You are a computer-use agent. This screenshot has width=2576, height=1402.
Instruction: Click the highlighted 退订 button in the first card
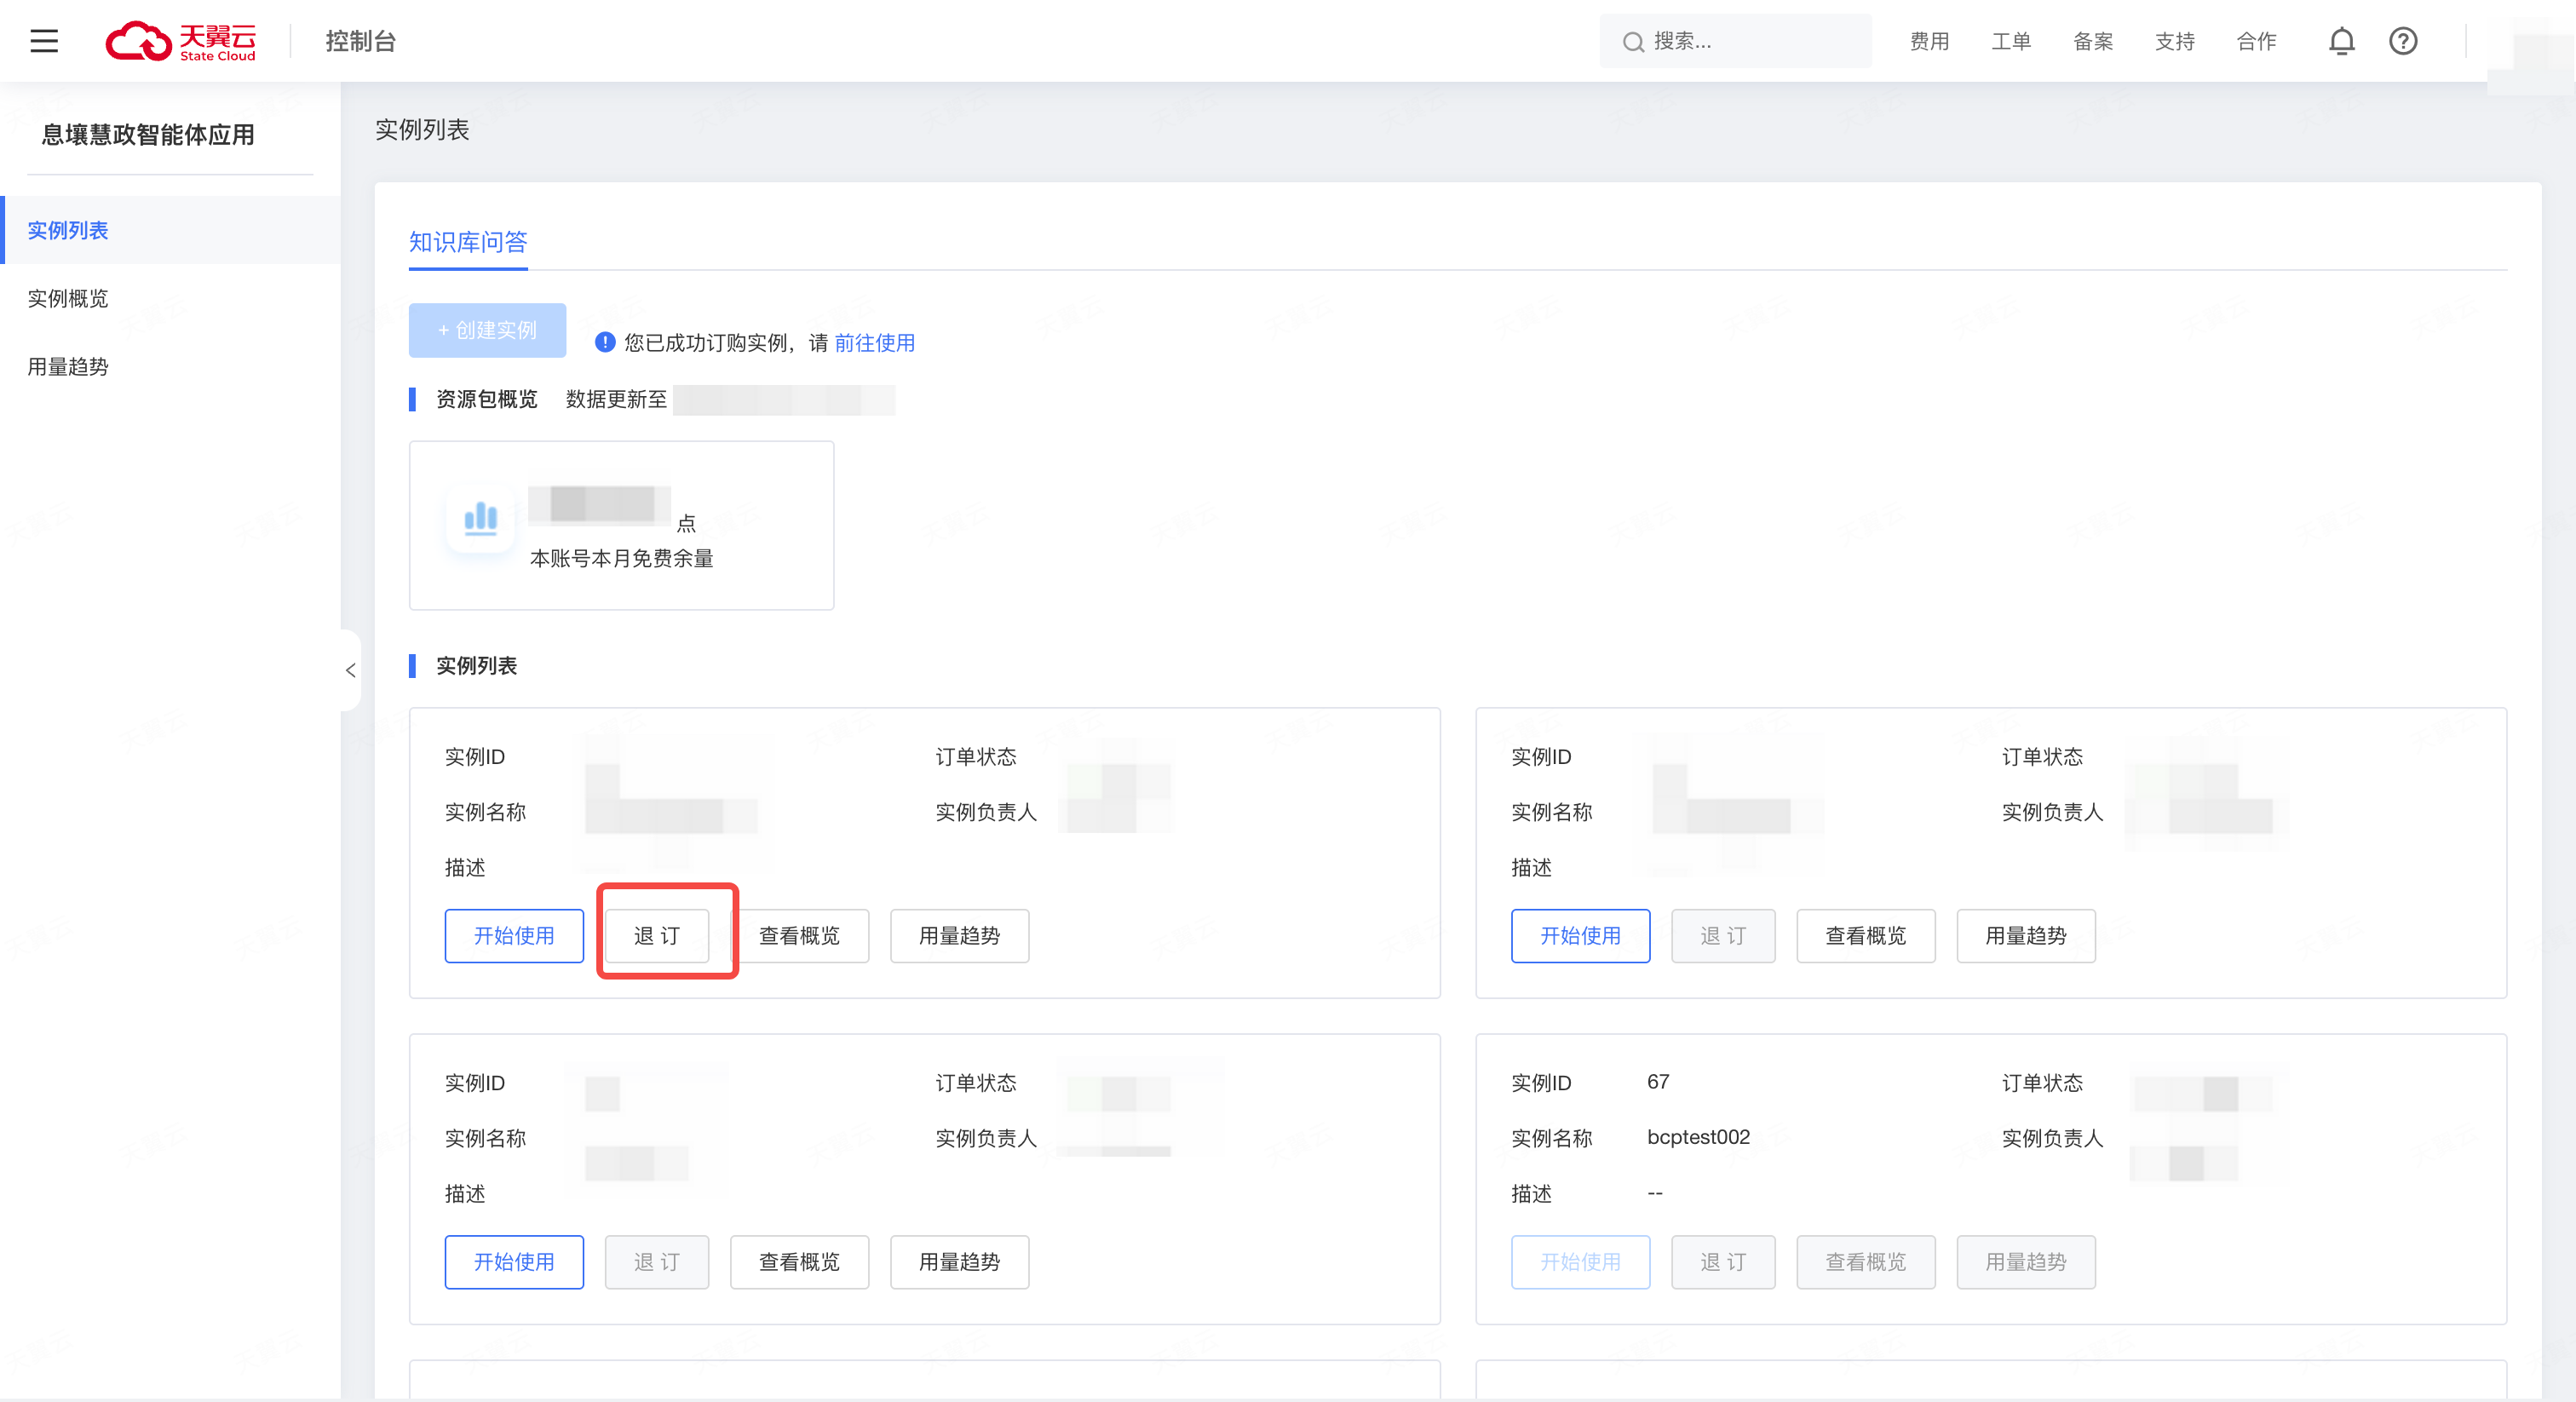pyautogui.click(x=657, y=936)
